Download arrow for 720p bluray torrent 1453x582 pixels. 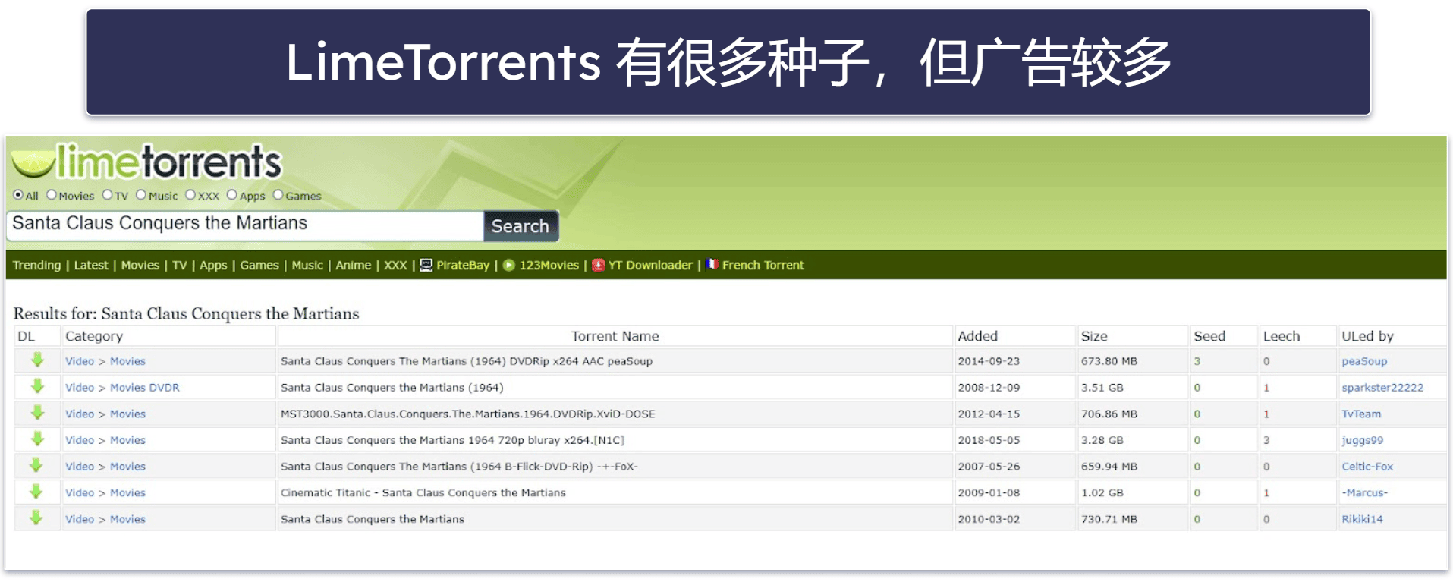[37, 439]
